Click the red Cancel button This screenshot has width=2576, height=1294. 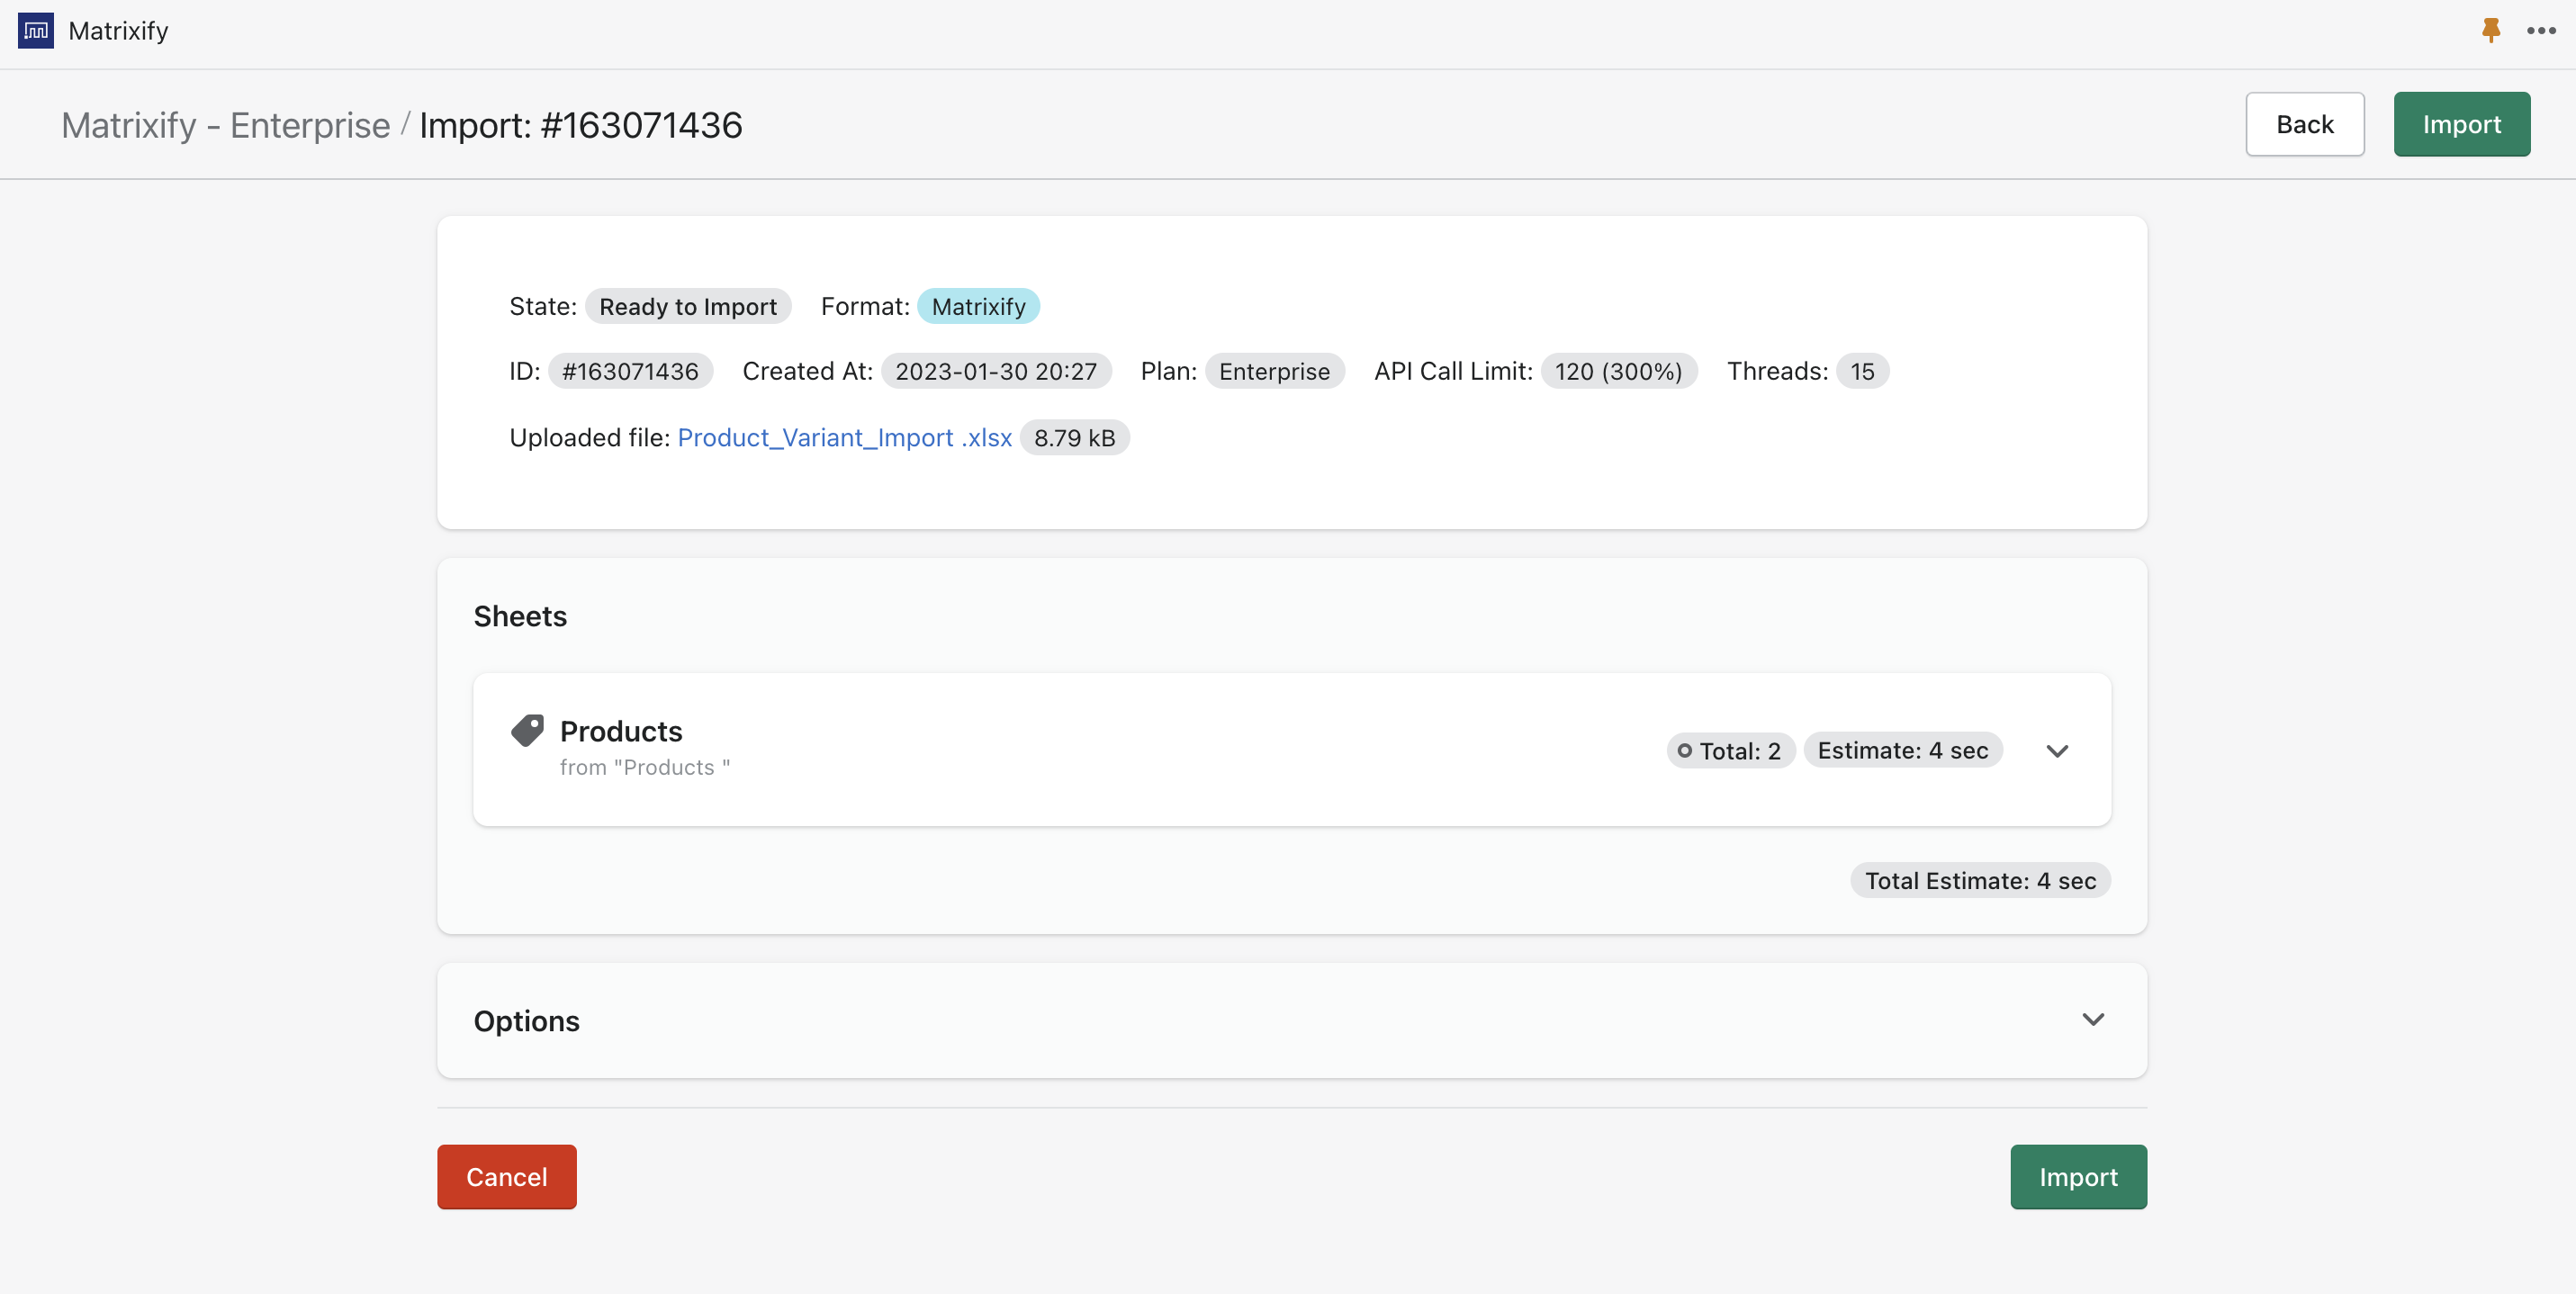(x=506, y=1177)
